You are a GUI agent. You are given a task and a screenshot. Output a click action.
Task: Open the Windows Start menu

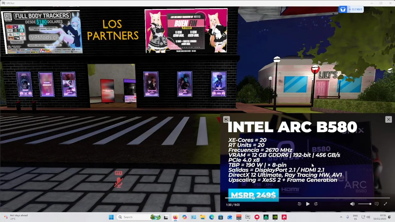[x=111, y=217]
